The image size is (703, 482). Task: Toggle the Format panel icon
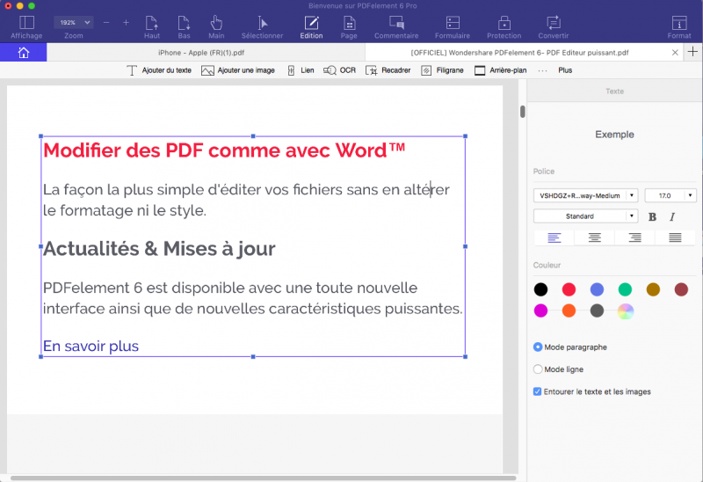679,23
